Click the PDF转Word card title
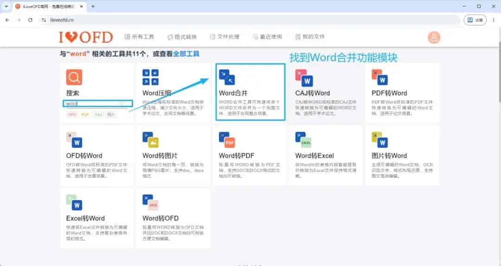 (389, 93)
